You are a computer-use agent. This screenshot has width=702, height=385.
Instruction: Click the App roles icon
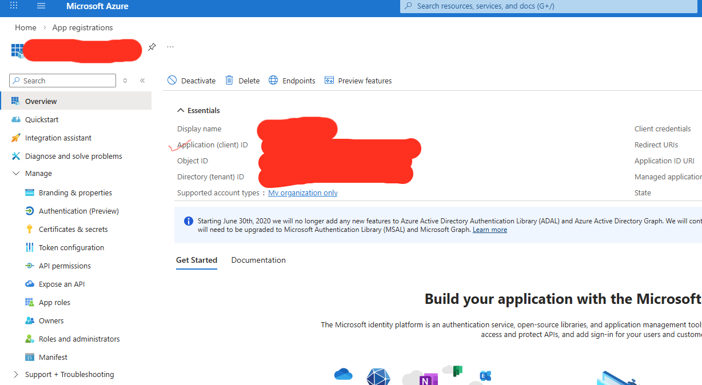30,302
